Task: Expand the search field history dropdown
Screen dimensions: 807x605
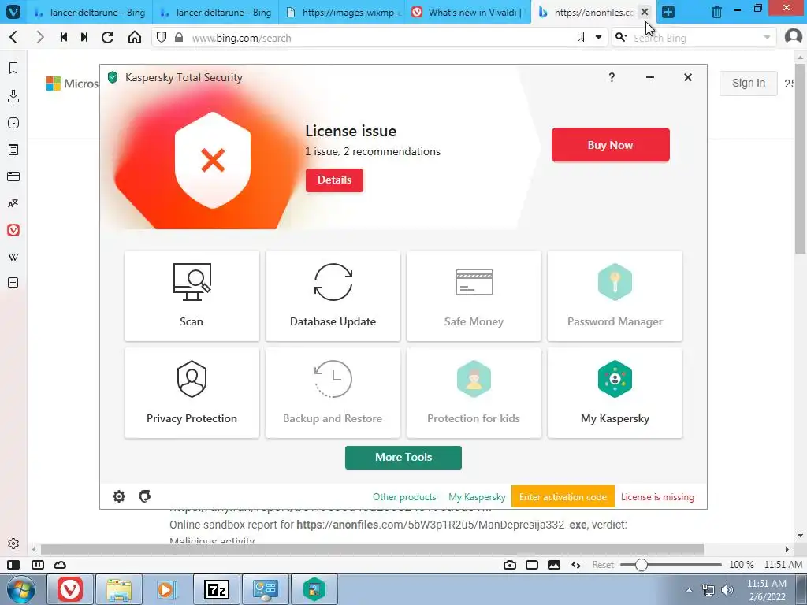Action: [767, 37]
